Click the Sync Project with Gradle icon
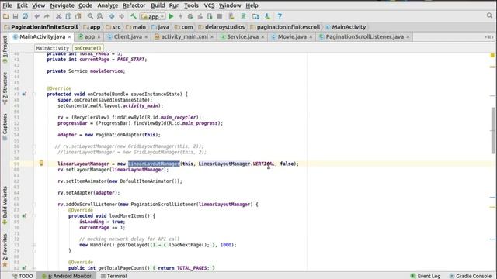 (x=243, y=16)
